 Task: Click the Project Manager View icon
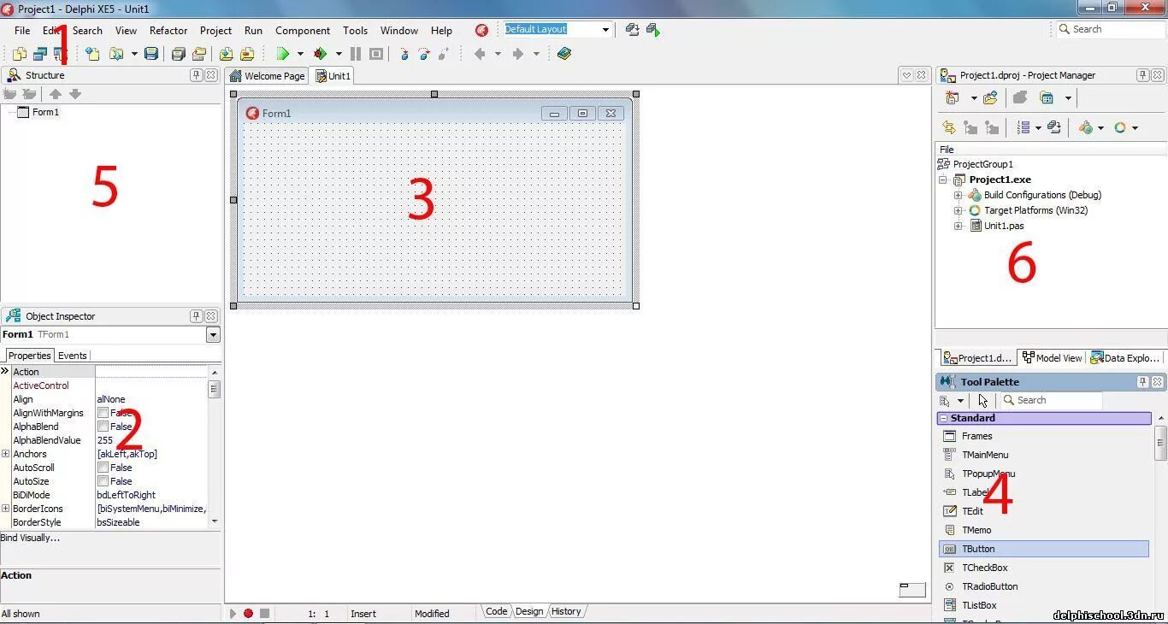click(1046, 98)
